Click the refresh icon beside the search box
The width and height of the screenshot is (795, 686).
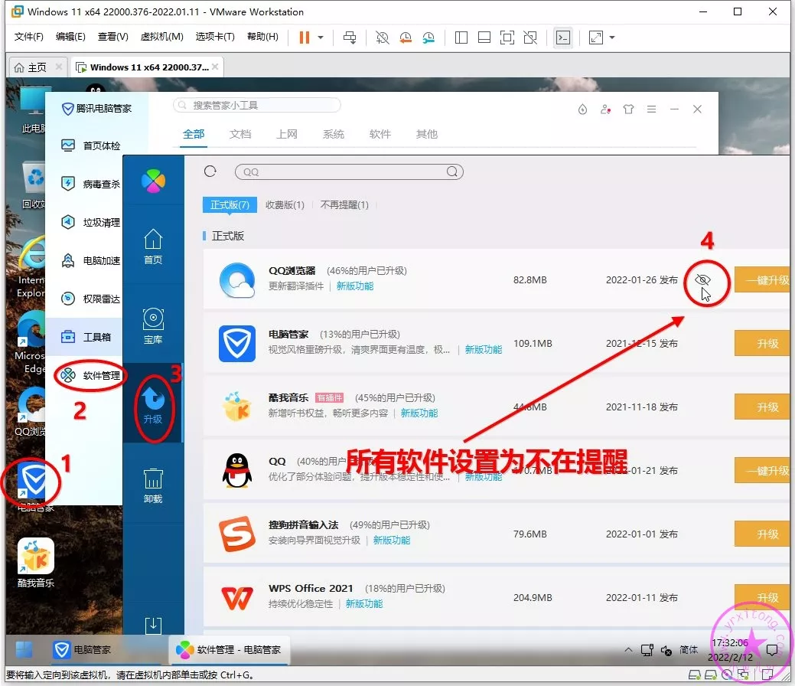point(210,171)
